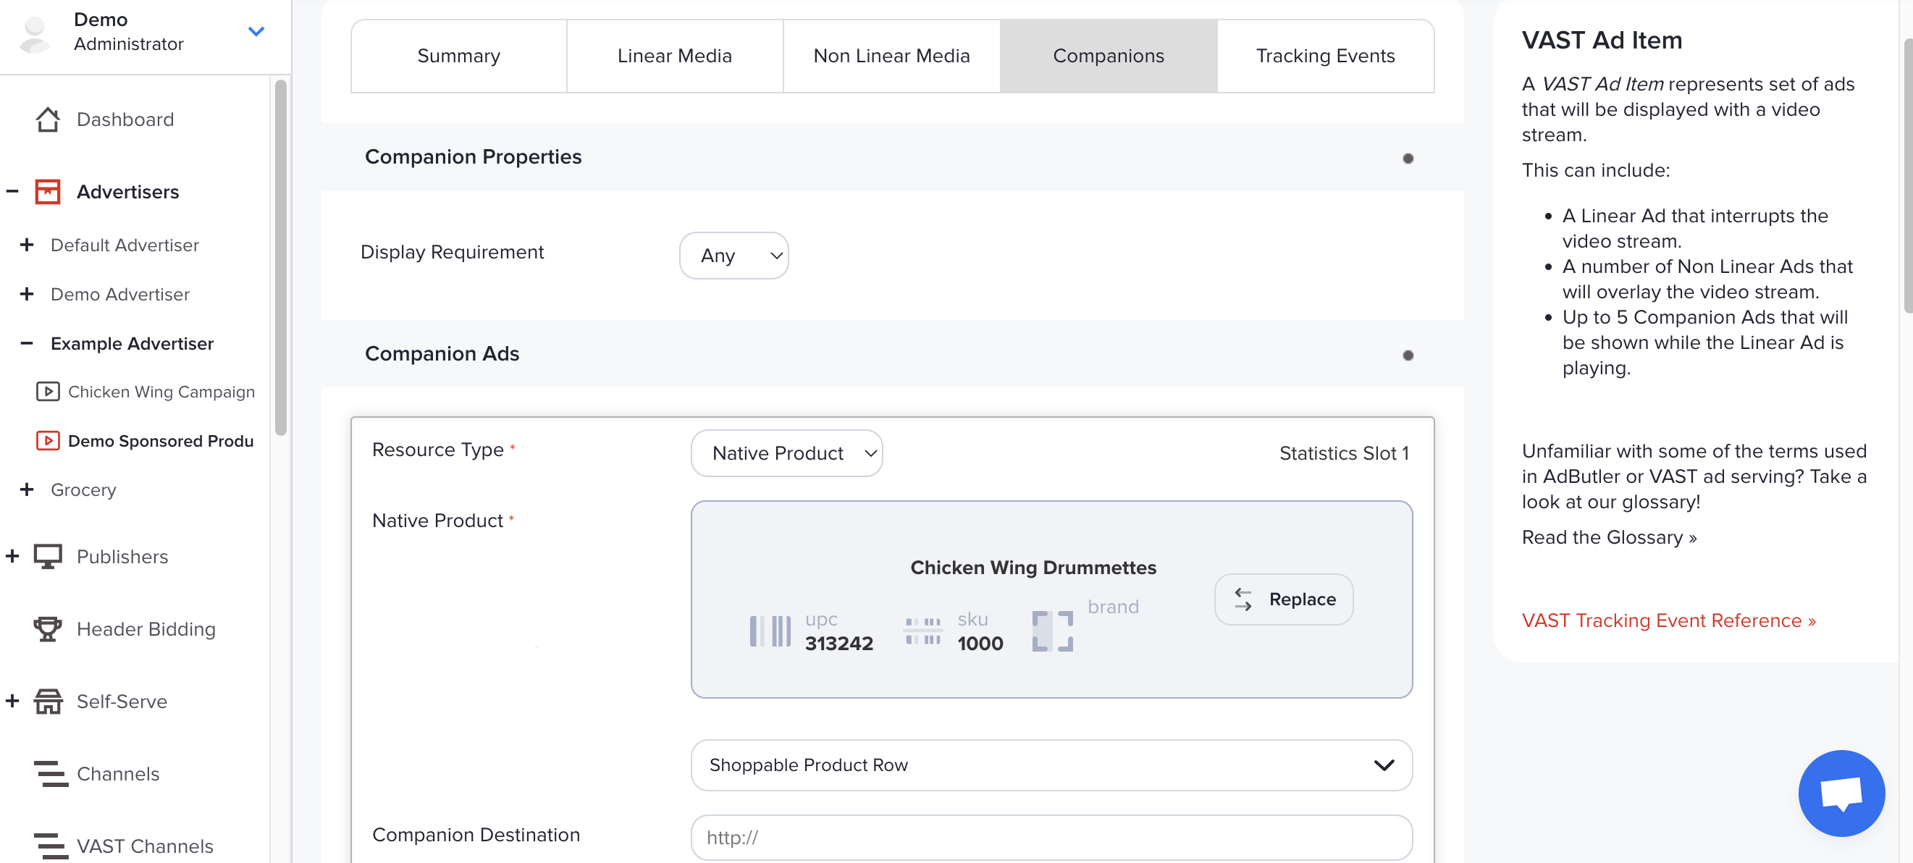Open the Shoppable Product Row dropdown
Image resolution: width=1913 pixels, height=863 pixels.
pos(1051,765)
